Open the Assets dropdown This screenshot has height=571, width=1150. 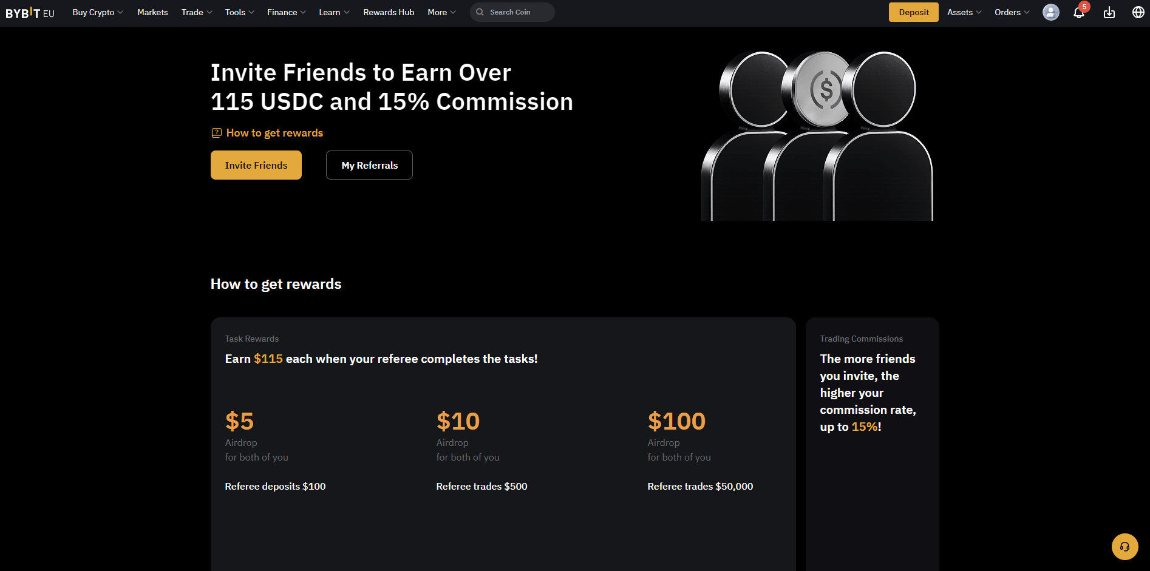[x=964, y=12]
